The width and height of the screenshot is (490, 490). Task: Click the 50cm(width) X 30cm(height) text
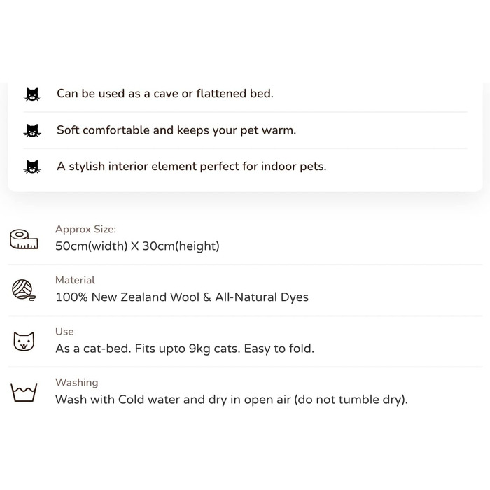pos(137,246)
